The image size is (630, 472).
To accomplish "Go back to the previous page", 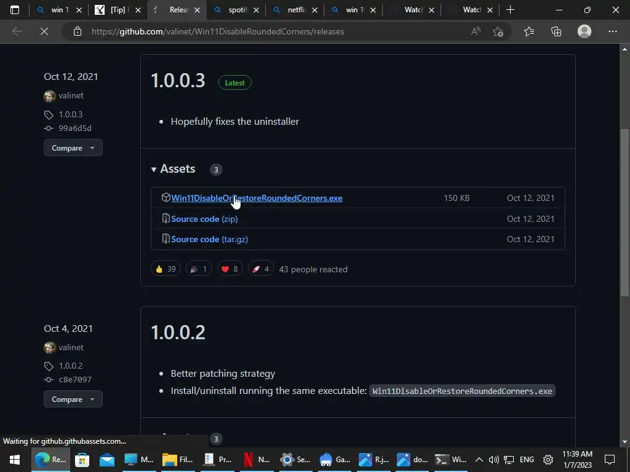I will [17, 31].
